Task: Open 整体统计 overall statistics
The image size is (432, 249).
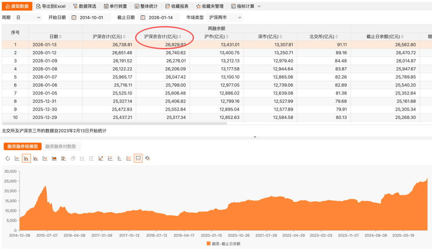Action: (146, 6)
